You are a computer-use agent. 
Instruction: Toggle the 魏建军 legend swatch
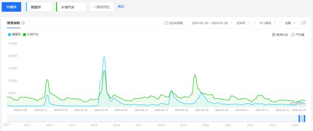9,34
